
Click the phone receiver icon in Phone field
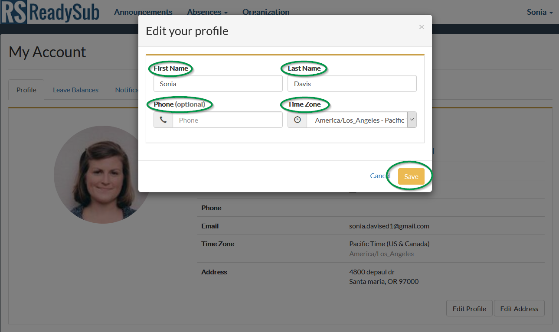163,120
